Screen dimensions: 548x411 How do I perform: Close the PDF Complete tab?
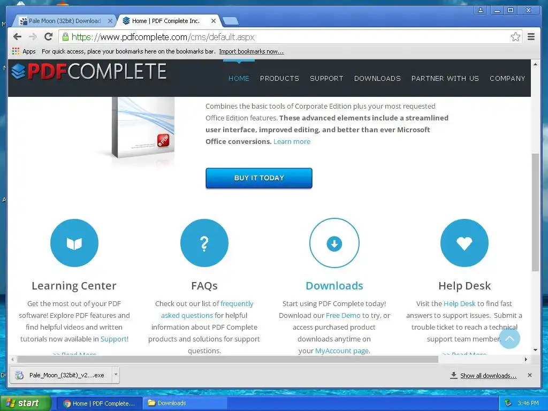click(213, 21)
